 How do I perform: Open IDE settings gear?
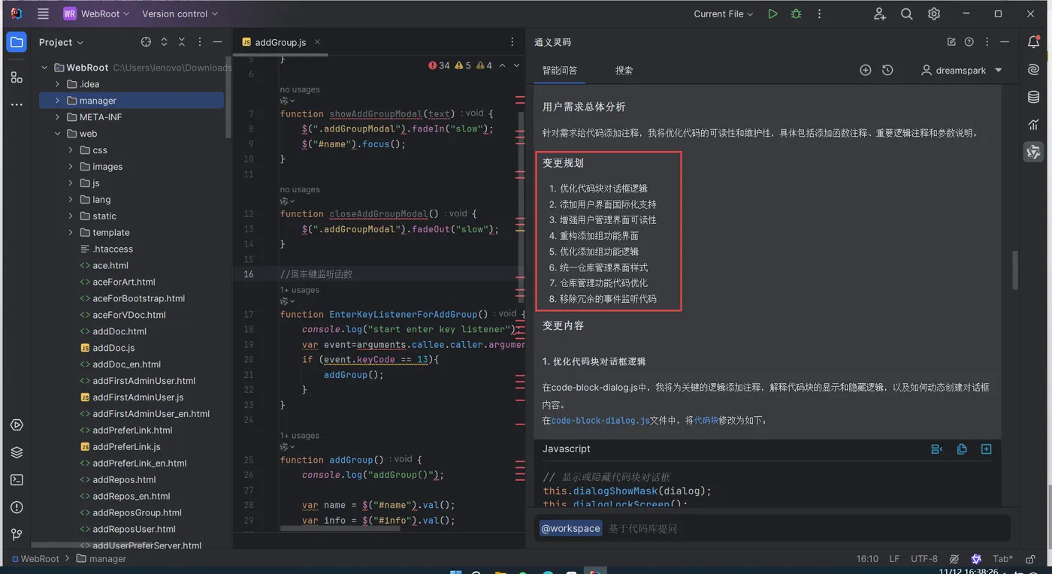[x=934, y=14]
